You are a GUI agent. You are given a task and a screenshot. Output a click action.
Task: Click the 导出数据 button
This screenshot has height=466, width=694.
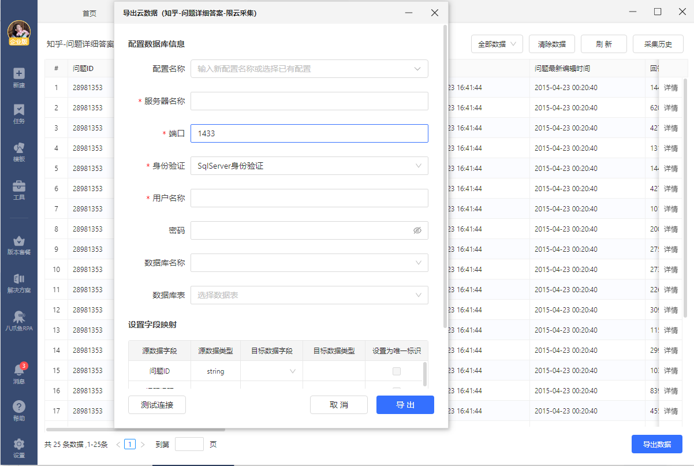[x=657, y=444]
